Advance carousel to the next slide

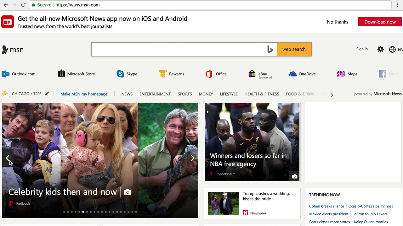click(x=193, y=158)
